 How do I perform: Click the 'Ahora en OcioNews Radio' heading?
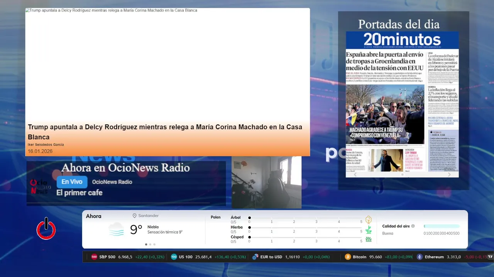coord(125,168)
